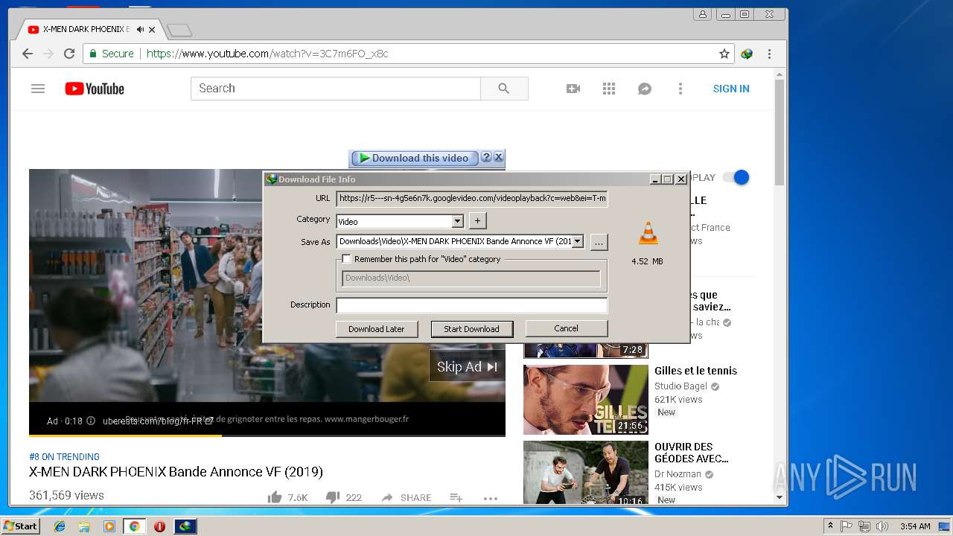
Task: Open the YouTube hamburger guide menu
Action: point(38,89)
